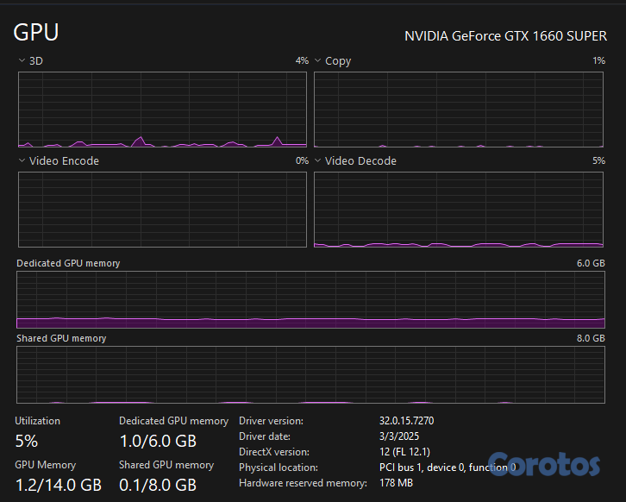Select the Video Encode graph area
This screenshot has width=626, height=502.
162,210
